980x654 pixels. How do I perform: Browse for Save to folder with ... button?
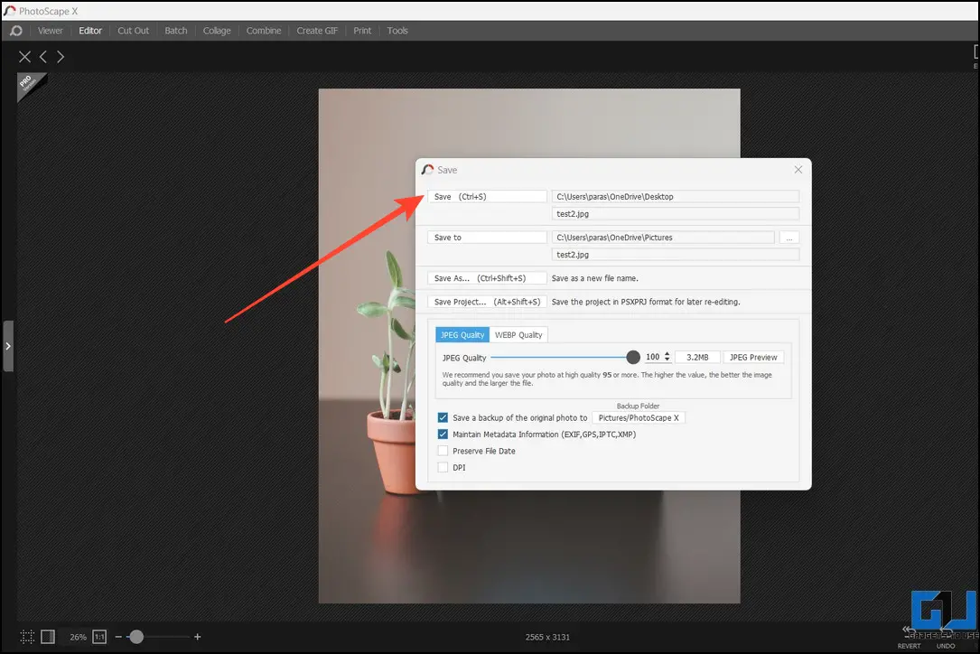[x=789, y=238]
